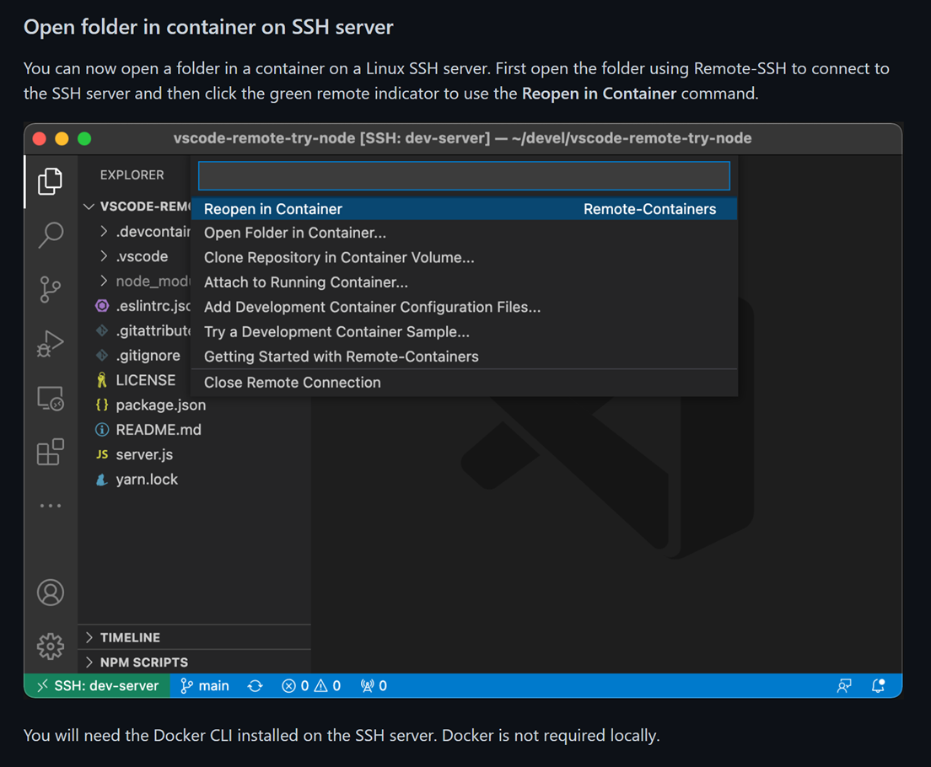Open the Search view in activity bar

click(51, 235)
